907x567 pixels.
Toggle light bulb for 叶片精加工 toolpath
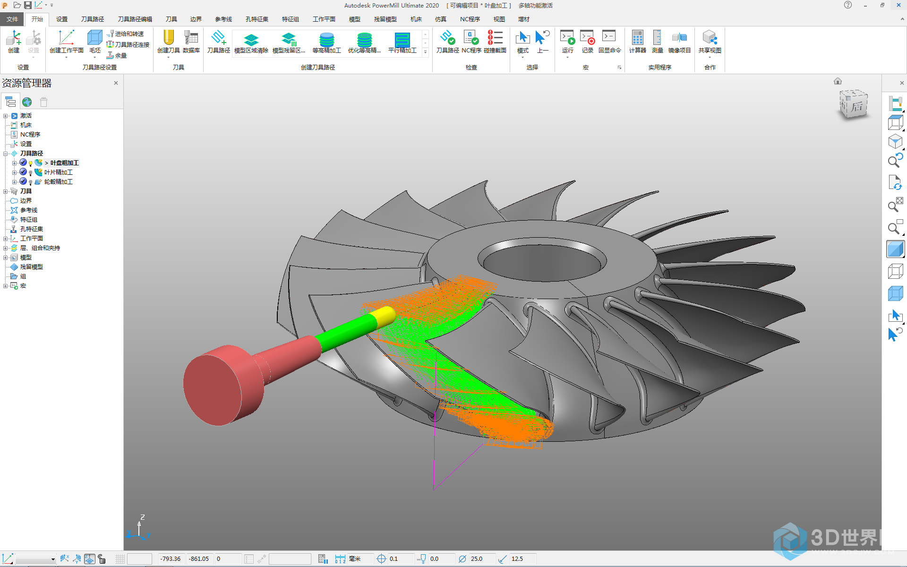(31, 172)
